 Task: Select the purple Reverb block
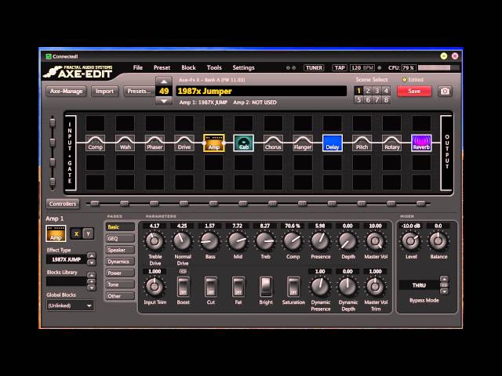click(421, 143)
